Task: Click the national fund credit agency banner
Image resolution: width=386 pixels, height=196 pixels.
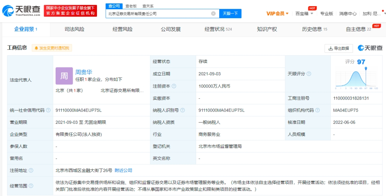Action: pyautogui.click(x=70, y=11)
